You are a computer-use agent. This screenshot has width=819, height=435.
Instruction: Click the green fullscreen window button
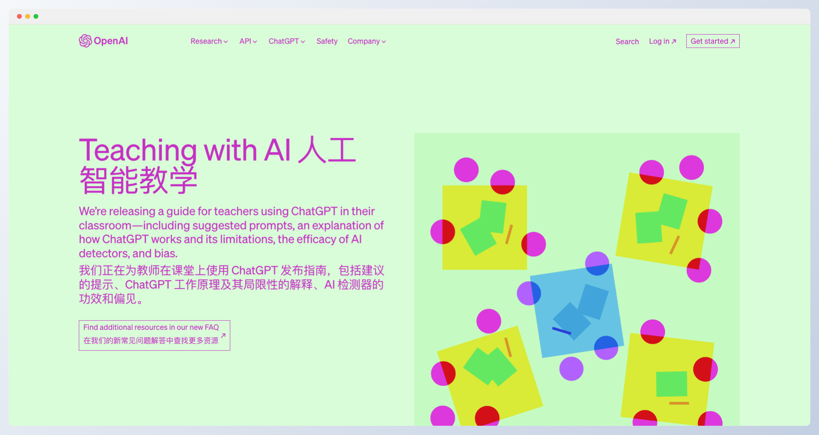tap(36, 16)
